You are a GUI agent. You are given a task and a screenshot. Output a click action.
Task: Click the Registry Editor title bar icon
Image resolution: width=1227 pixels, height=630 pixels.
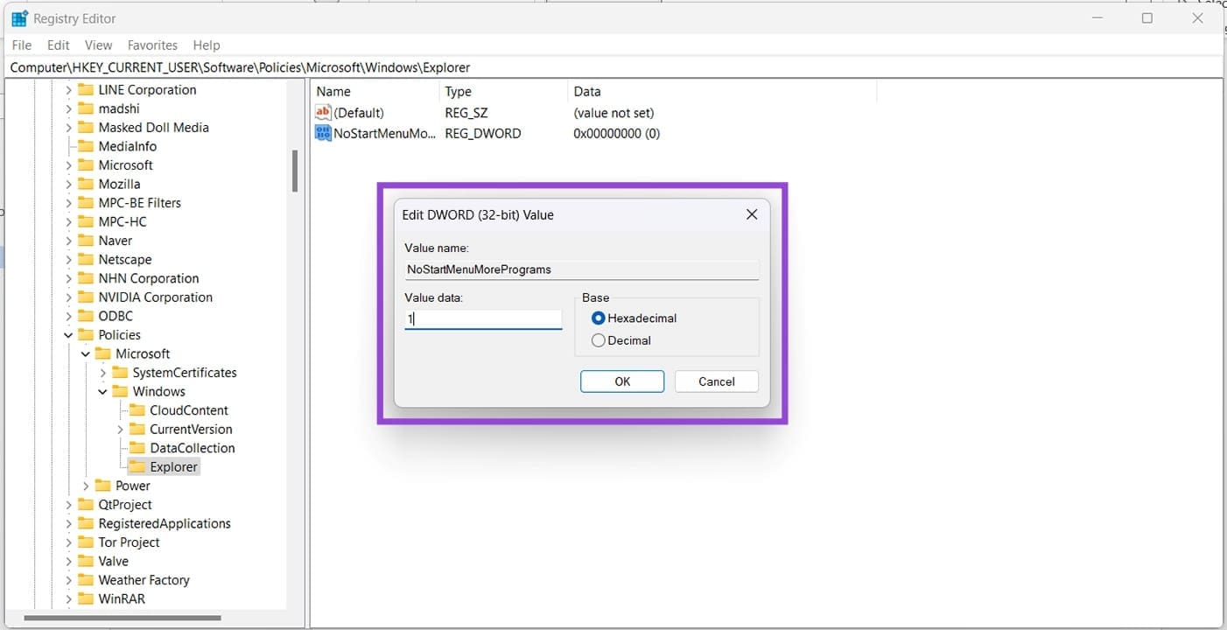click(x=19, y=17)
